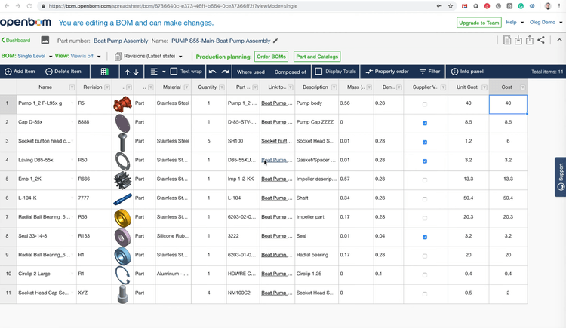
Task: Click the Upgrade to Team button
Action: click(x=479, y=23)
